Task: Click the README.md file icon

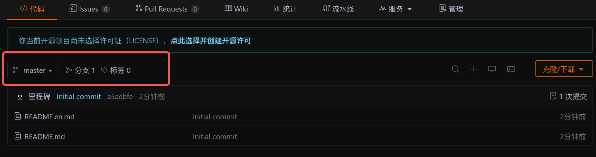Action: (x=18, y=136)
